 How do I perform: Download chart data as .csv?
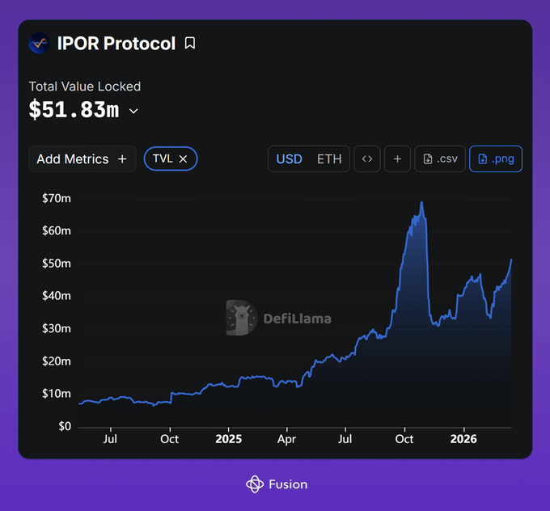[440, 159]
